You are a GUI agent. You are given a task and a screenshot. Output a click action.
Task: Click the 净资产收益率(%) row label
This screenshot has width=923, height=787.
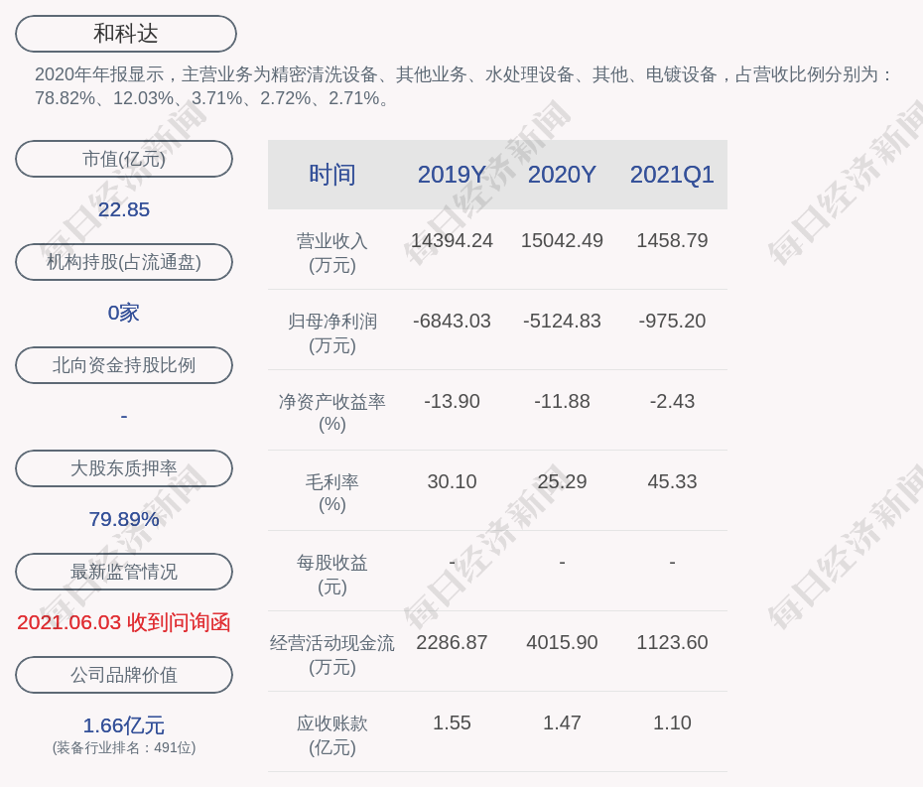coord(332,413)
